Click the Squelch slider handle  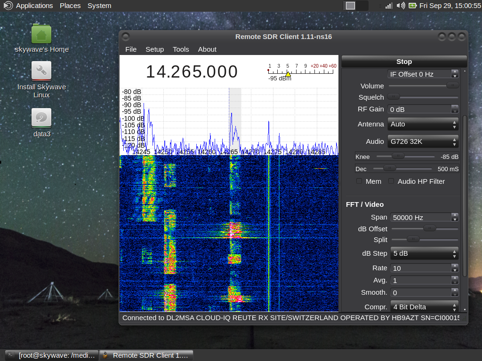pyautogui.click(x=394, y=97)
